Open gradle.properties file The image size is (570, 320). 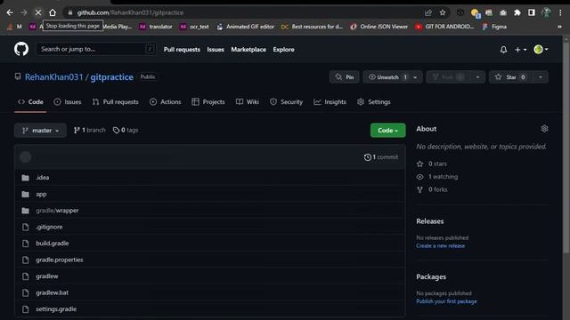click(60, 260)
